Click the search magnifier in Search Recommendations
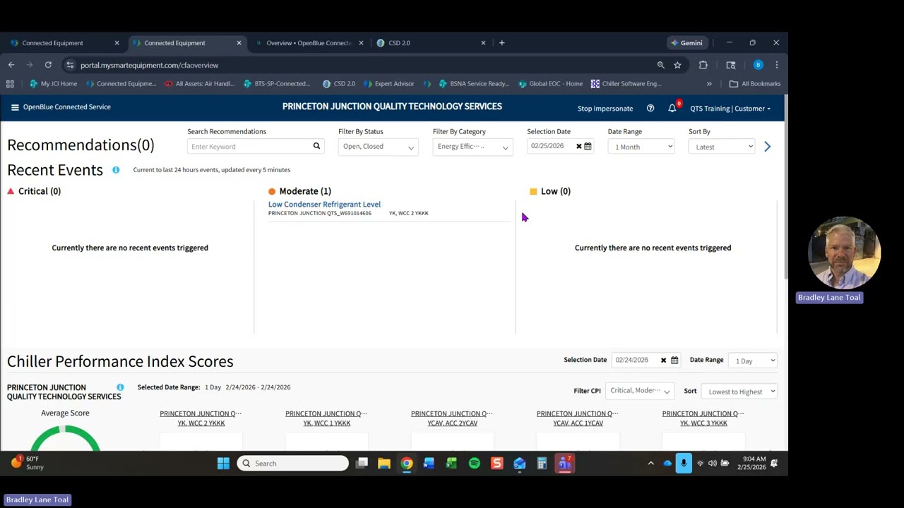 pyautogui.click(x=316, y=146)
